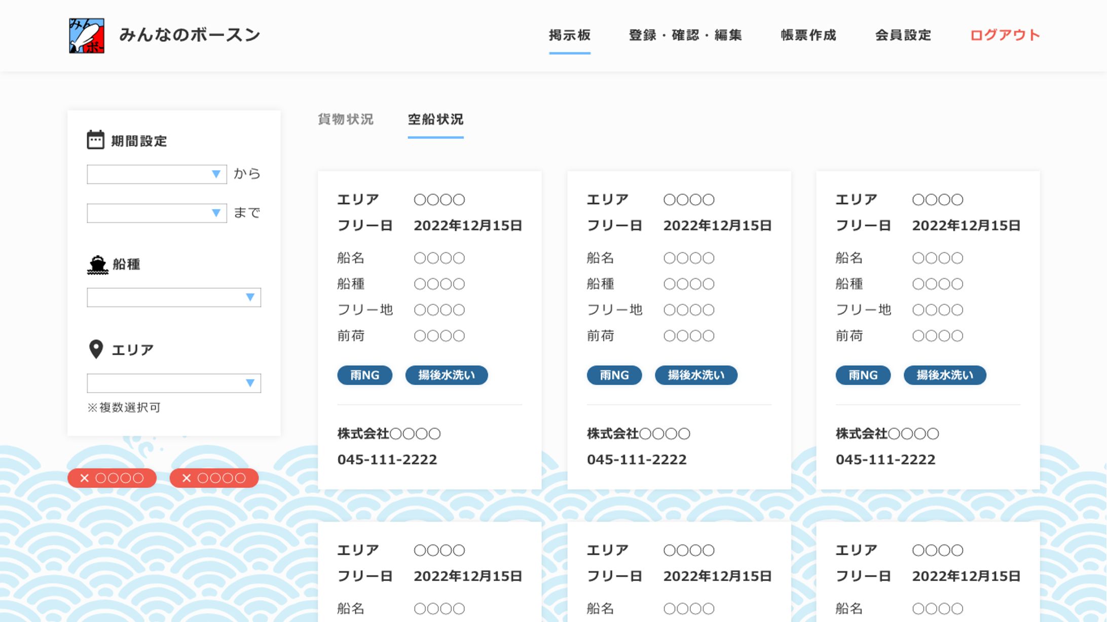
Task: Click phone number 045-111-2222 on the middle card
Action: [x=637, y=459]
